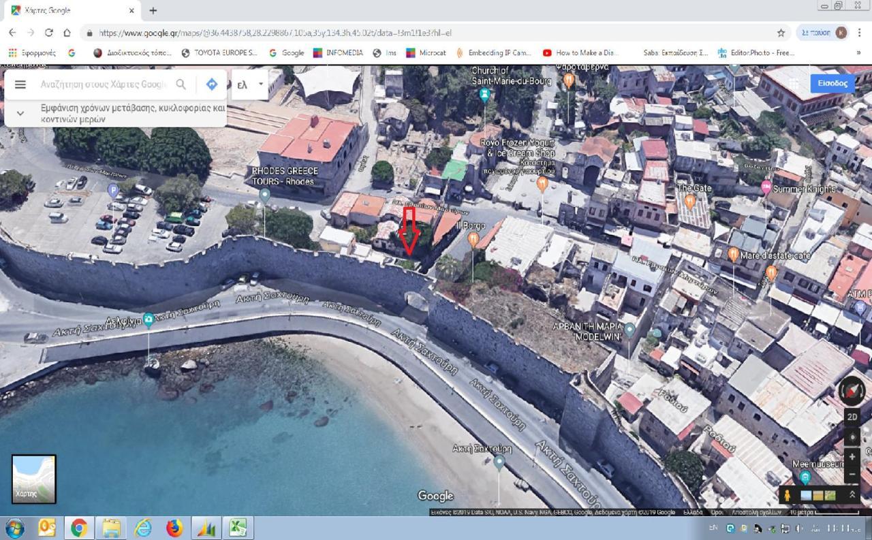Click the Church of Saint-Marie-du-Bourg map pin
This screenshot has height=540, width=872.
(x=484, y=95)
